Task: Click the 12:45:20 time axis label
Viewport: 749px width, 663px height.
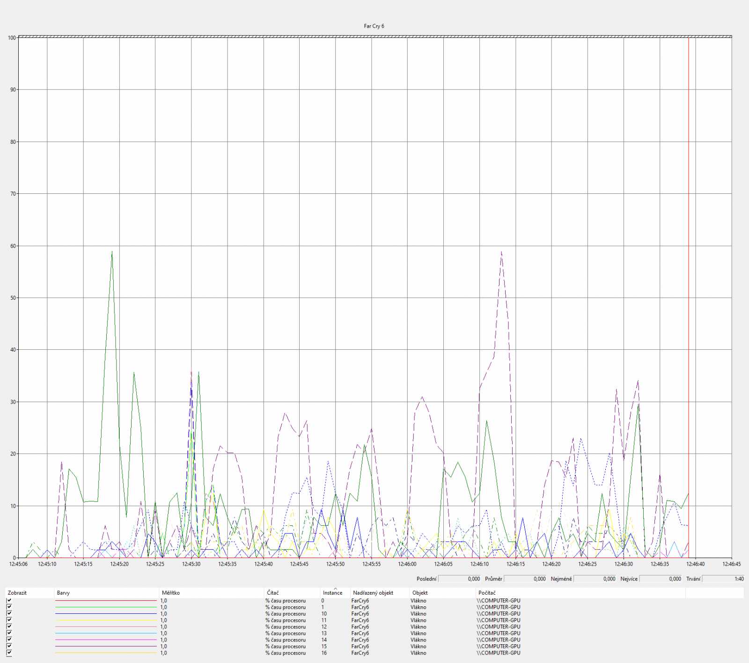Action: point(119,564)
